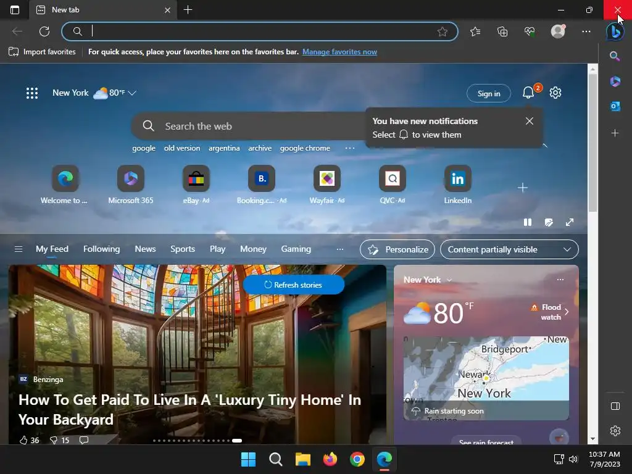Open Windows Start menu
Screen dimensions: 632x474
coord(248,459)
